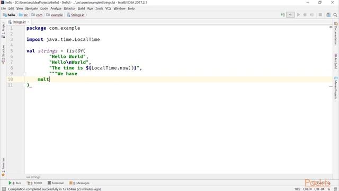Screen dimensions: 339x191
Task: Open CRLF line separator selector
Action: click(307, 189)
